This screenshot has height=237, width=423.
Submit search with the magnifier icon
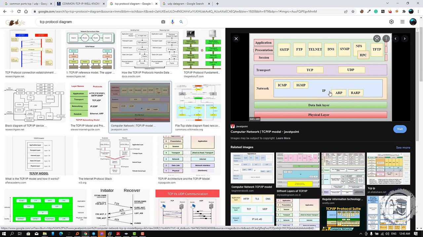pos(181,22)
